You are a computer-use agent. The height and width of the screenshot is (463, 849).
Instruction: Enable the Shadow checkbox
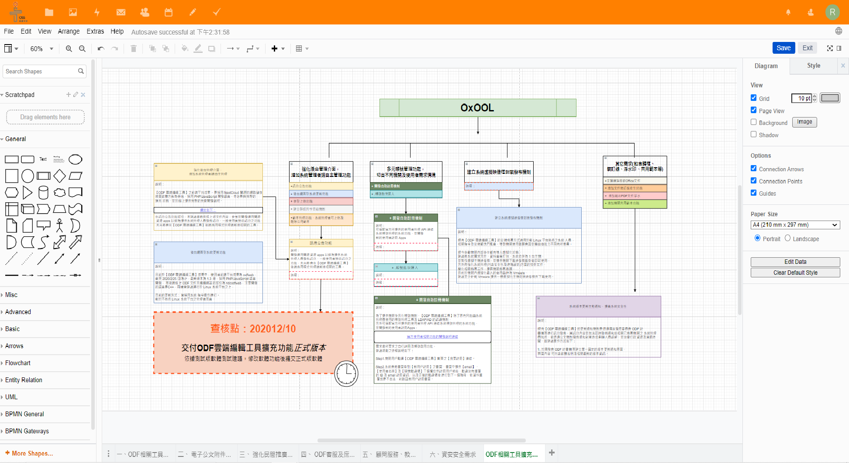tap(754, 135)
